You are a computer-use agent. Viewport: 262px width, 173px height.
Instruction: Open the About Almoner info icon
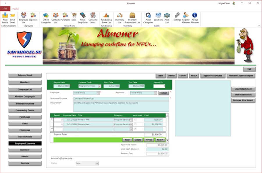[x=195, y=18]
